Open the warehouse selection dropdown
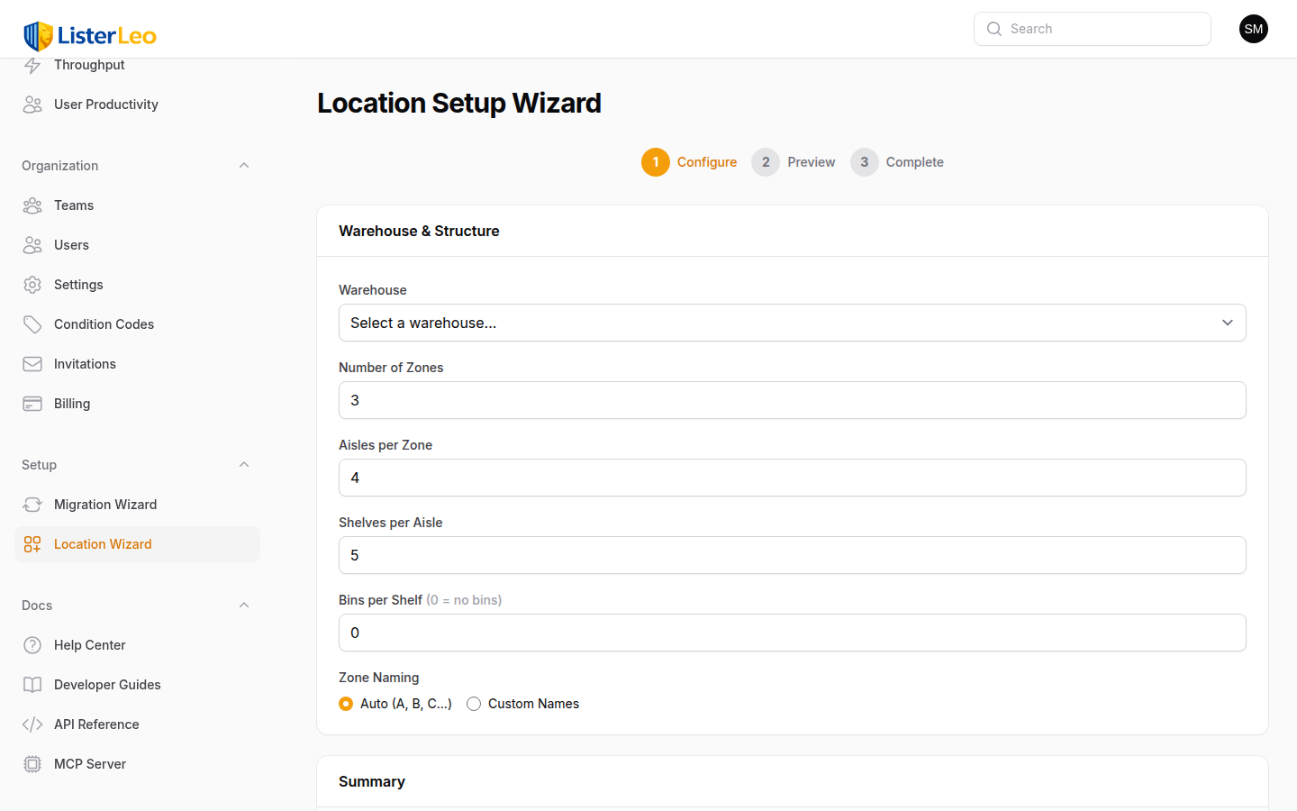 792,323
